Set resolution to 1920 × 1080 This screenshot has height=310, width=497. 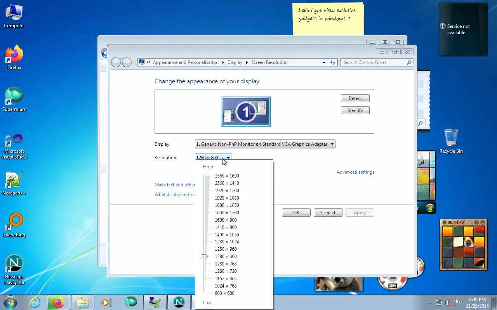[x=227, y=198]
